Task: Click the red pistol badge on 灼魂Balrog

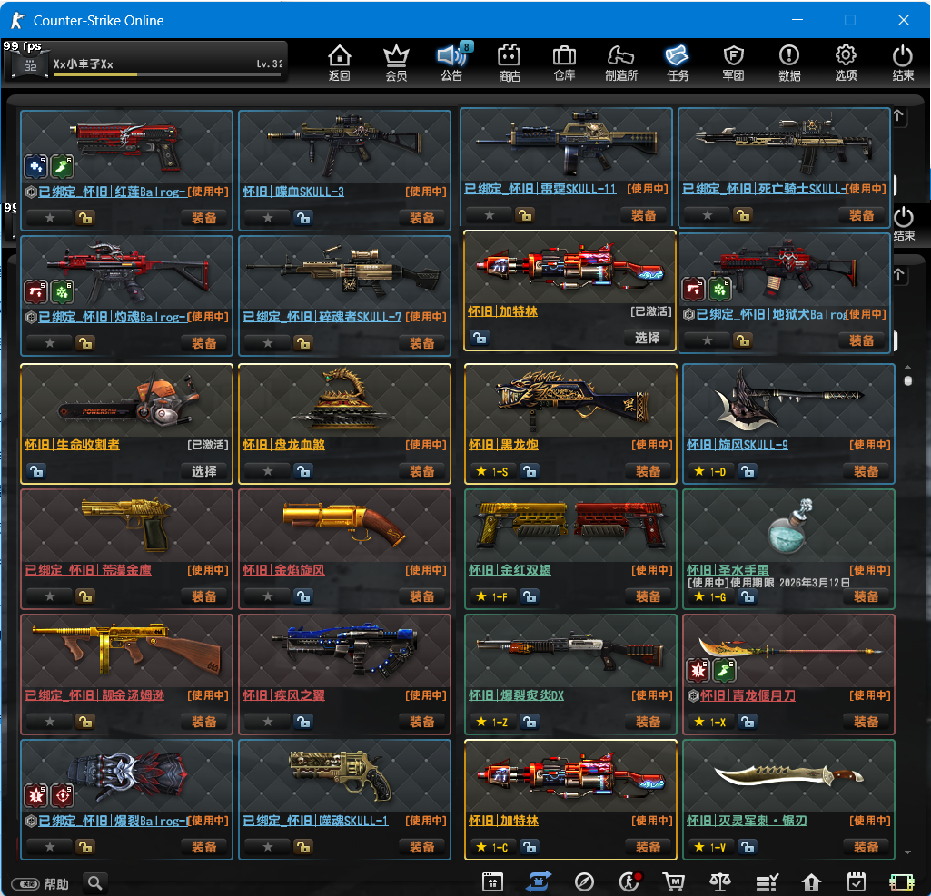Action: 35,292
